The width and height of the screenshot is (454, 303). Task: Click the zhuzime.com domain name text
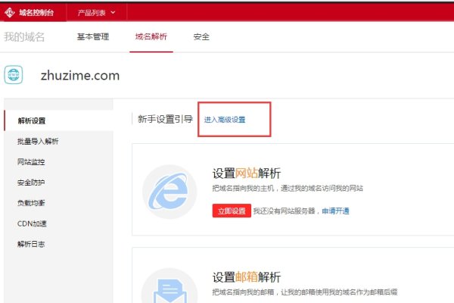coord(80,76)
